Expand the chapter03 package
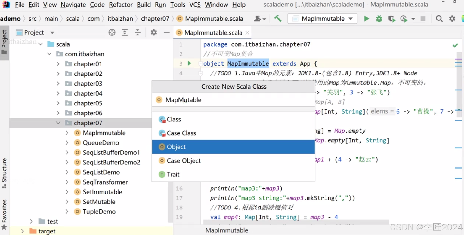This screenshot has height=235, width=464. click(58, 84)
